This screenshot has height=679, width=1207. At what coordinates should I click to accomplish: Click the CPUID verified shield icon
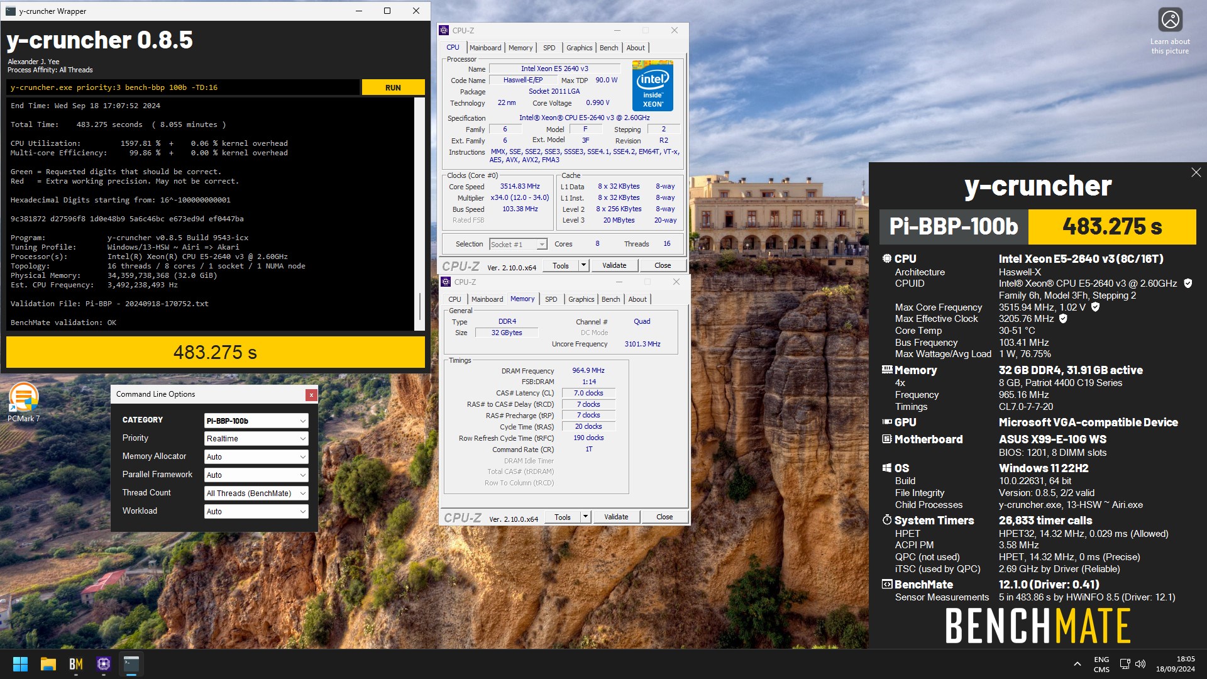coord(1188,284)
